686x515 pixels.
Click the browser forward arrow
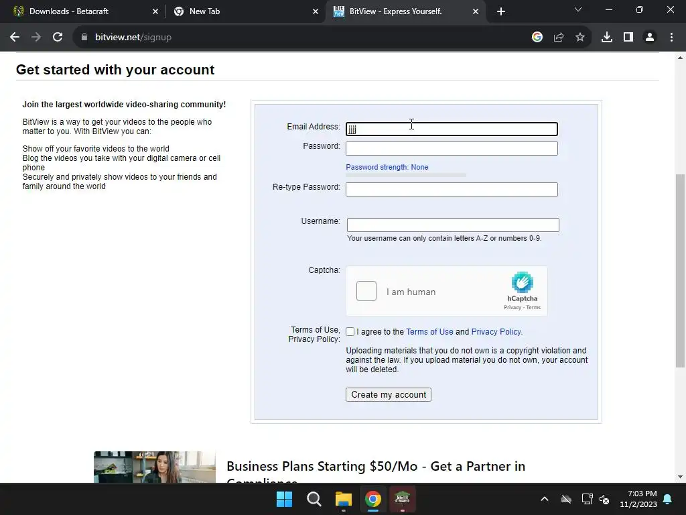36,38
